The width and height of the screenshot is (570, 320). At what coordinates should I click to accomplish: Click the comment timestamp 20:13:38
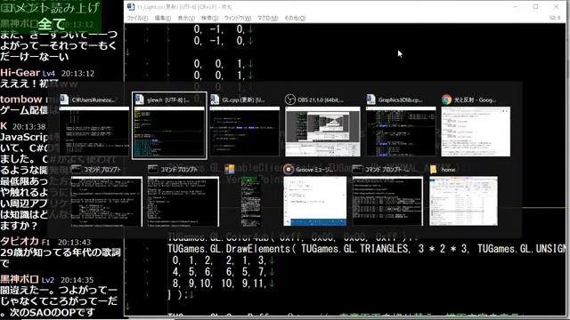tap(28, 126)
